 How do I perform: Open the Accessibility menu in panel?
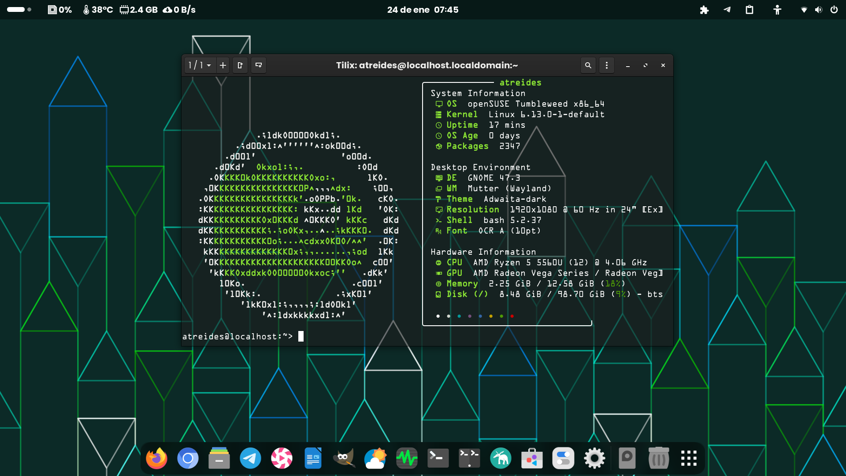pos(777,10)
